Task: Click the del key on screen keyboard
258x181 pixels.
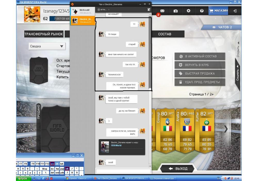Action: [52, 173]
